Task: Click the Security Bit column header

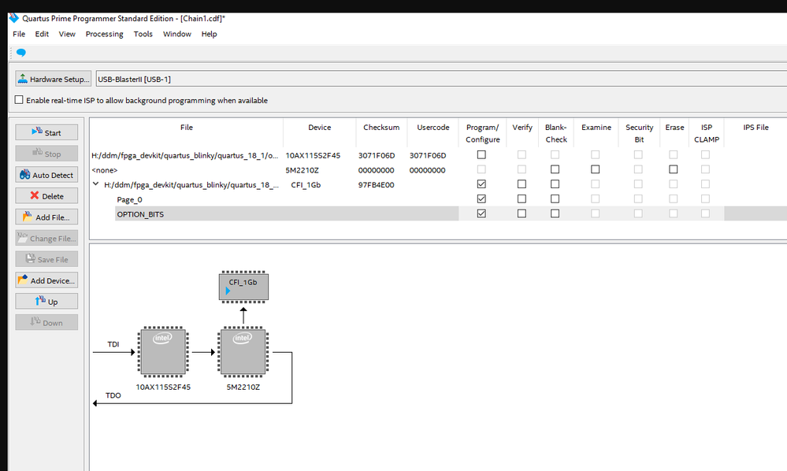Action: (x=639, y=133)
